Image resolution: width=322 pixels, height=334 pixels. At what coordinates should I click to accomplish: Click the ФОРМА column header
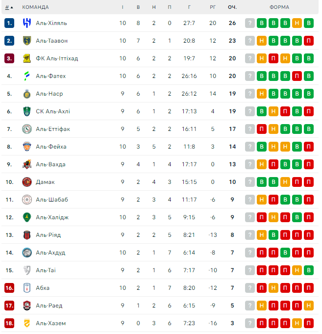point(279,7)
